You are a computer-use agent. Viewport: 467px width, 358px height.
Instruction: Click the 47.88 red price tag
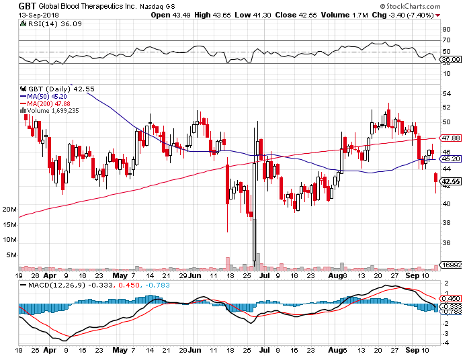pyautogui.click(x=451, y=138)
